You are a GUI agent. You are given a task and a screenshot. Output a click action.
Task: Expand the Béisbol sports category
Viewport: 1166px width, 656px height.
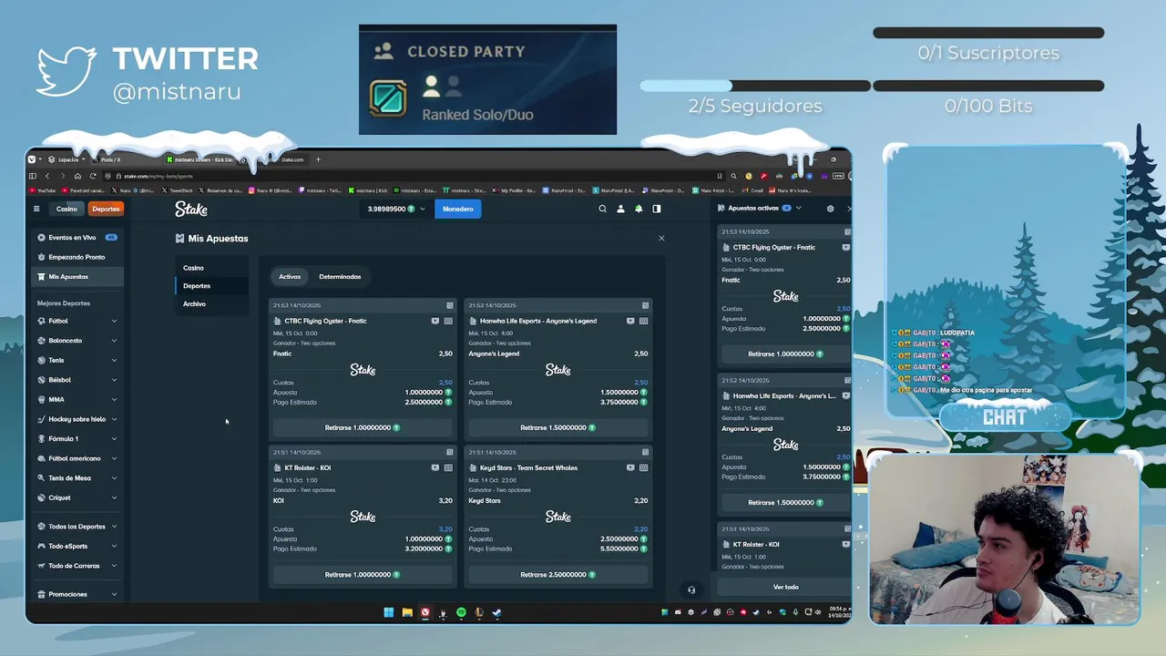point(114,380)
